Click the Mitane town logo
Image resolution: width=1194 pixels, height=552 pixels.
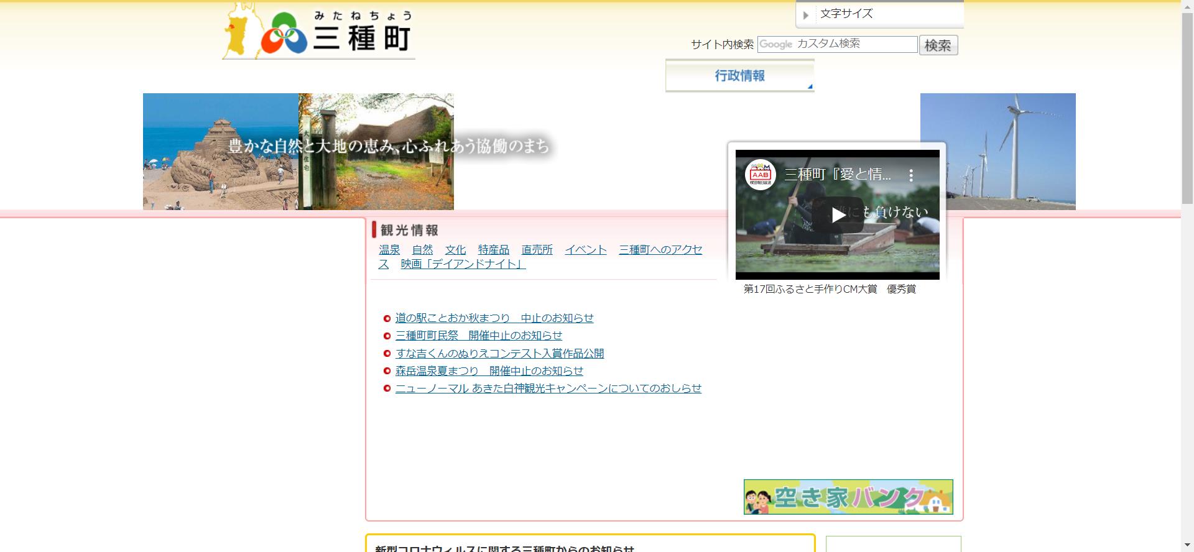[x=318, y=32]
